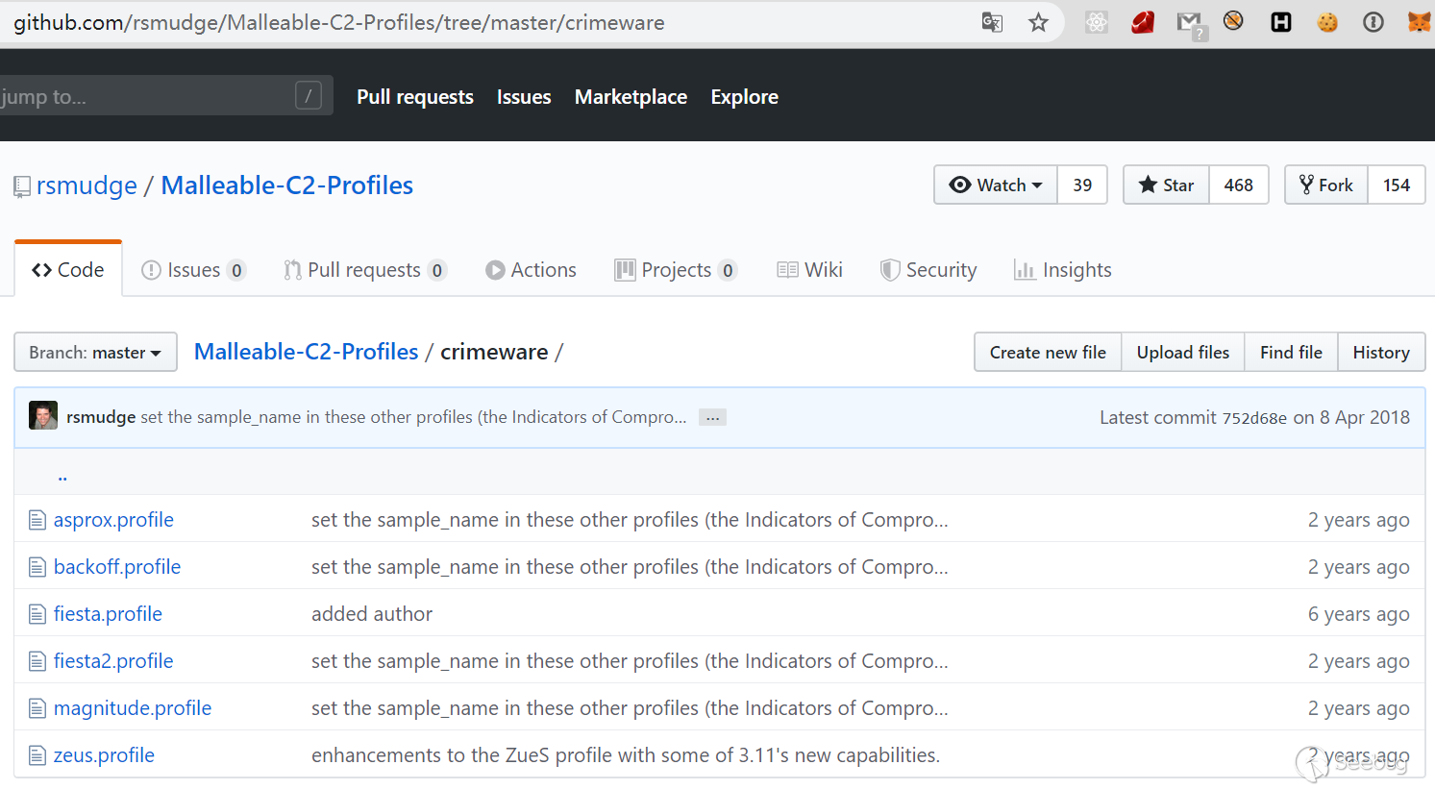Image resolution: width=1435 pixels, height=790 pixels.
Task: Click the blocked-circle extension icon
Action: pos(1233,20)
